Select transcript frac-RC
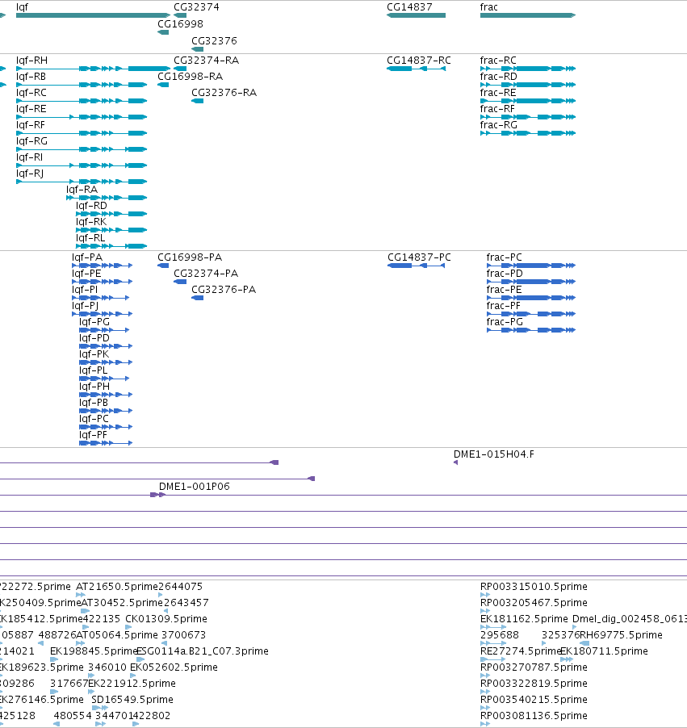This screenshot has height=728, width=687. (528, 69)
